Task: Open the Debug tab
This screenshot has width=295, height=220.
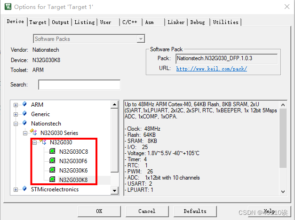Action: [x=199, y=22]
